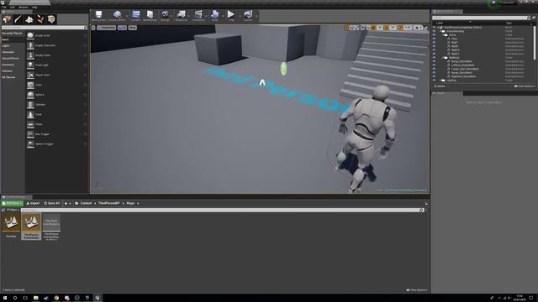Screen dimensions: 538x302
Task: Toggle visibility eye for Floor actor
Action: [x=434, y=39]
